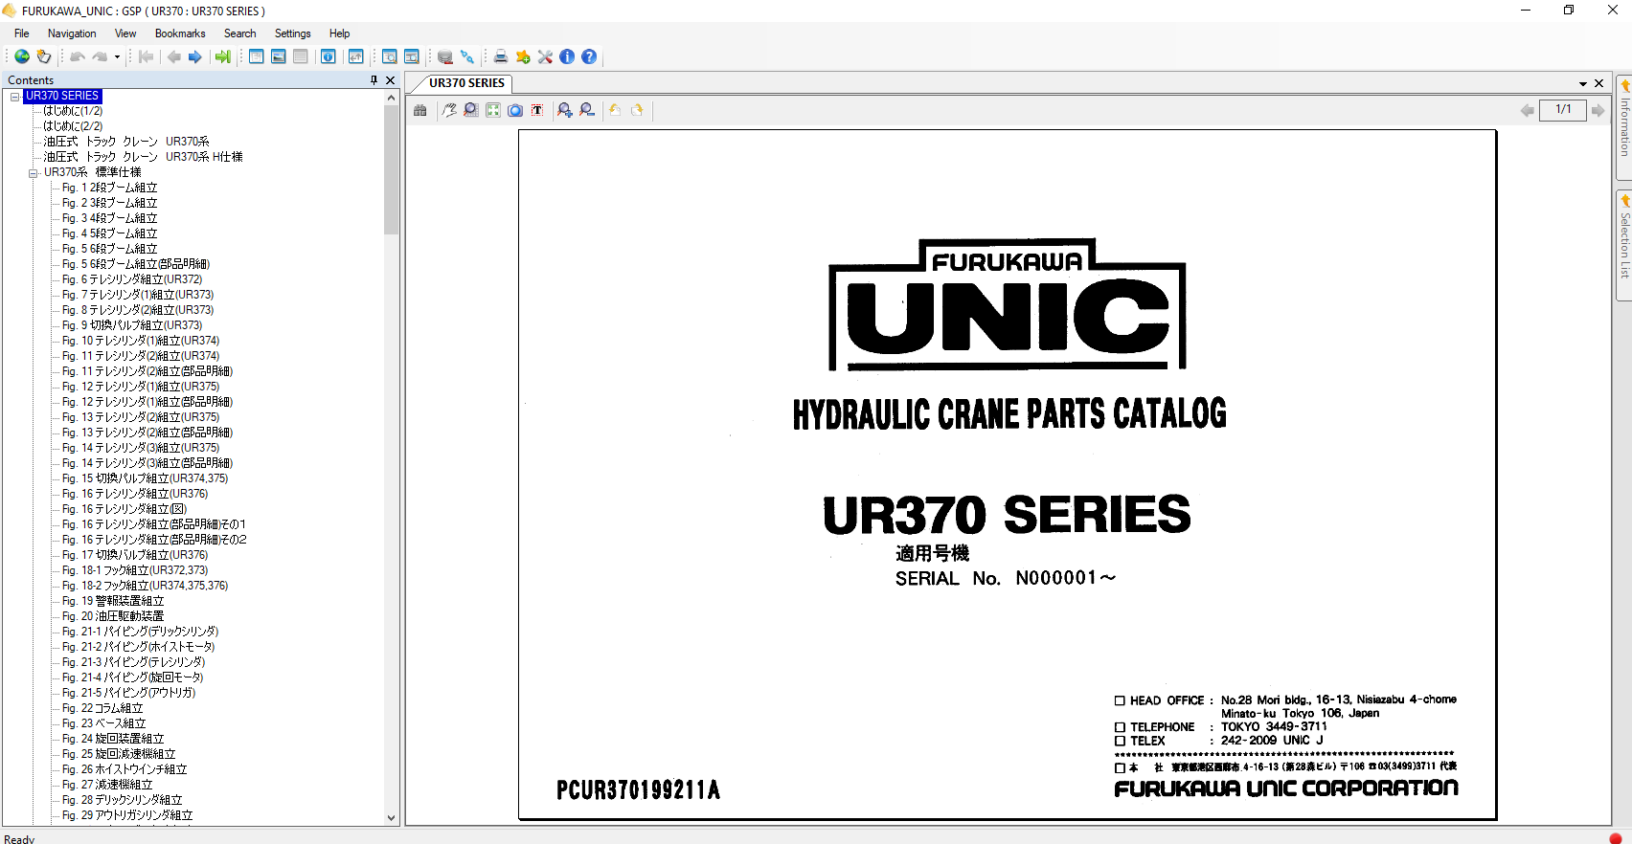Click the first grey curved undo arrow

coord(78,57)
